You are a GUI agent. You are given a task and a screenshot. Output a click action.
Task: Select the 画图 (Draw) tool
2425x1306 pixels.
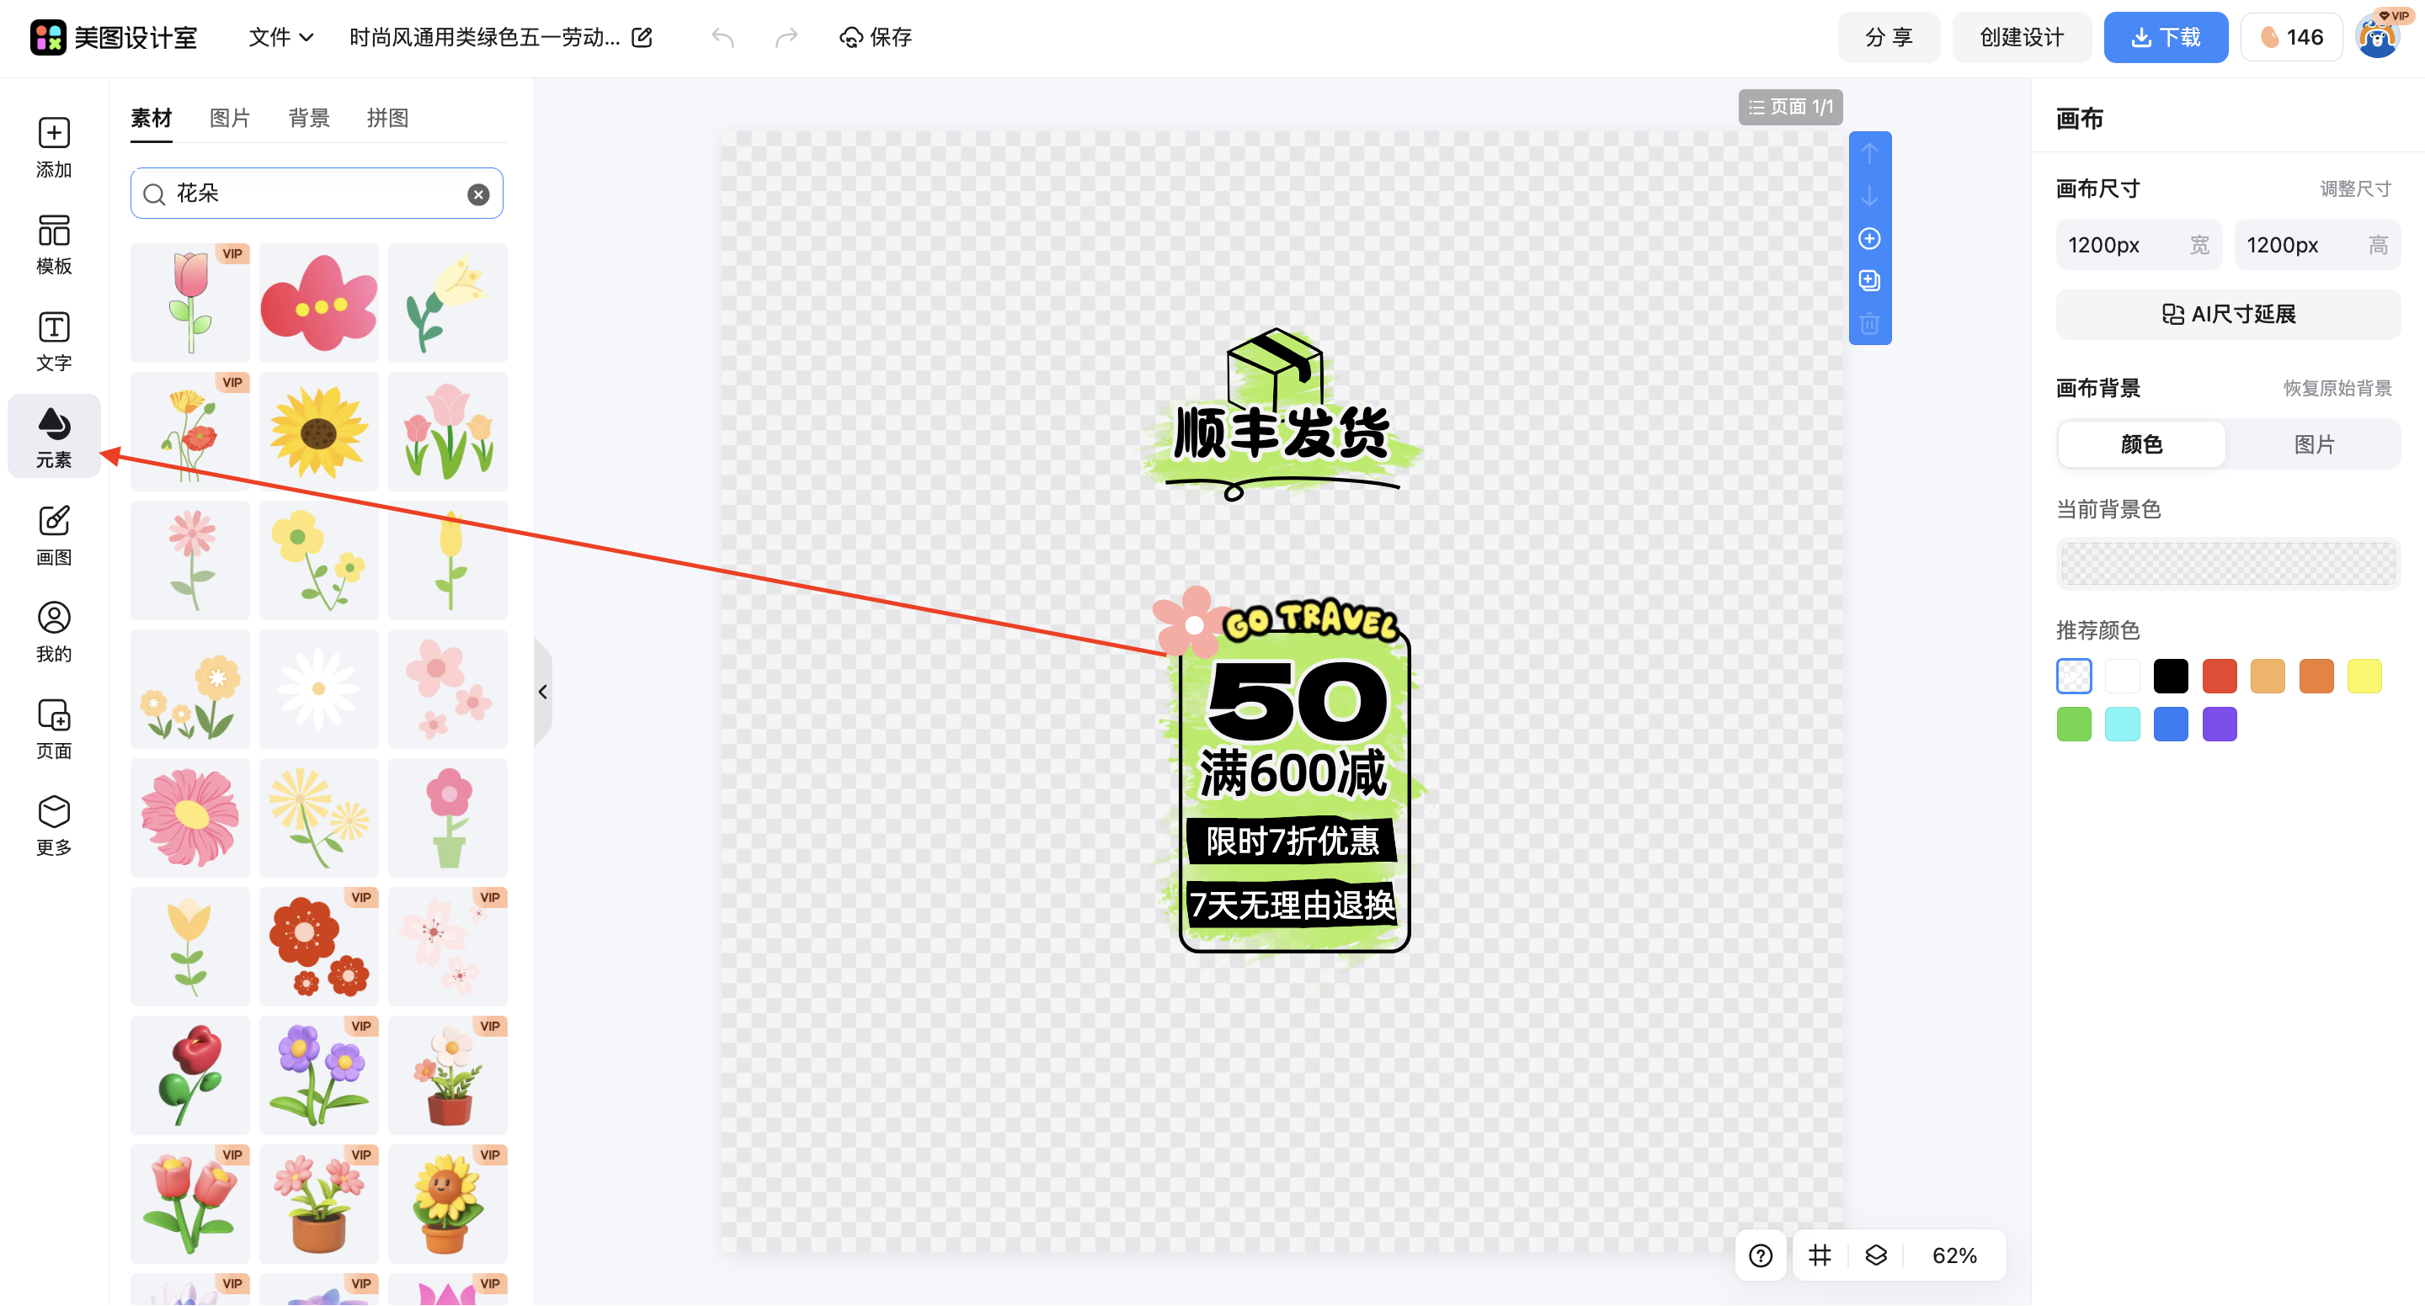point(54,534)
